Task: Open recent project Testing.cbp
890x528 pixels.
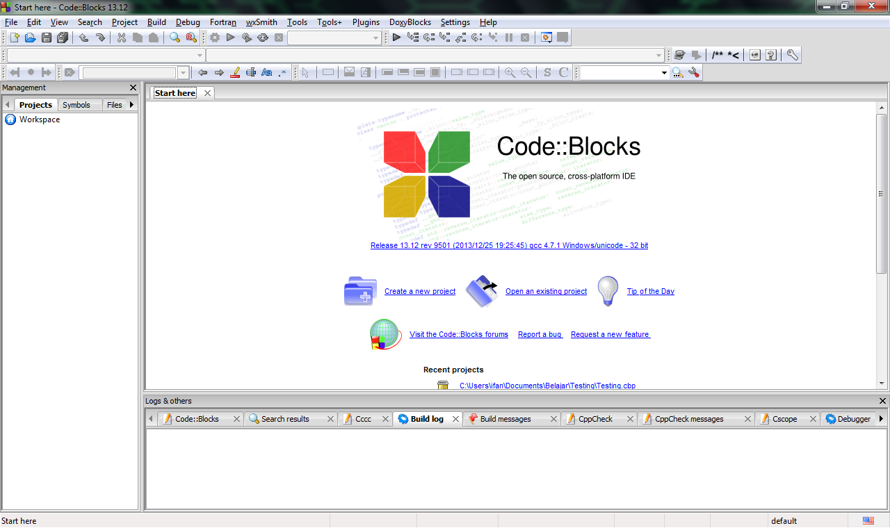Action: pos(547,386)
